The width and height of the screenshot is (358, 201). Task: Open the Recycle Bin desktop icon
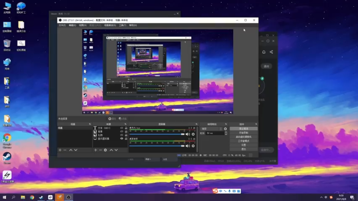[7, 45]
